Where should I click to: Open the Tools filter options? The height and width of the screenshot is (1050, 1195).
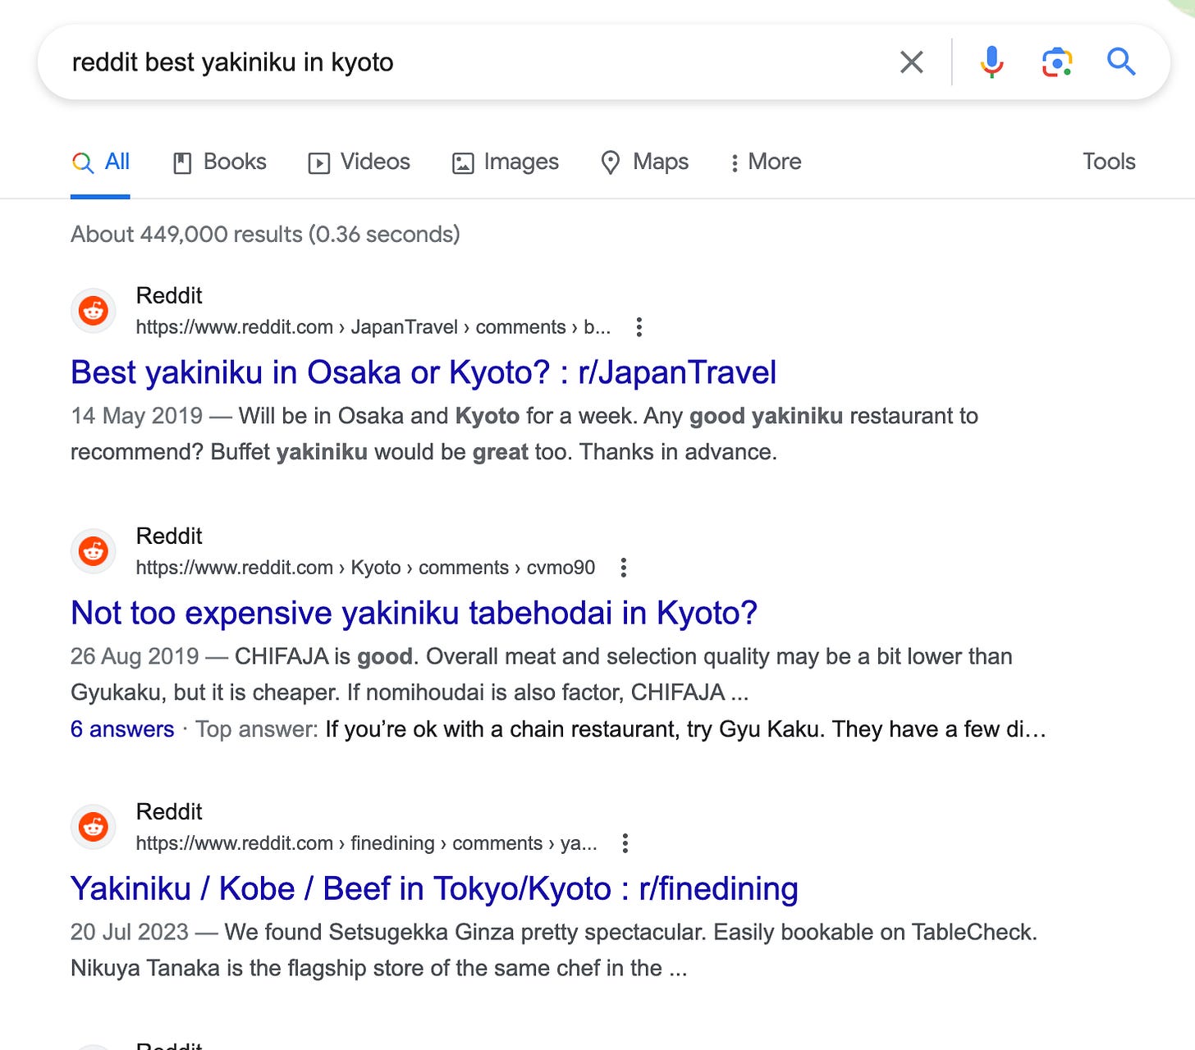(1109, 162)
